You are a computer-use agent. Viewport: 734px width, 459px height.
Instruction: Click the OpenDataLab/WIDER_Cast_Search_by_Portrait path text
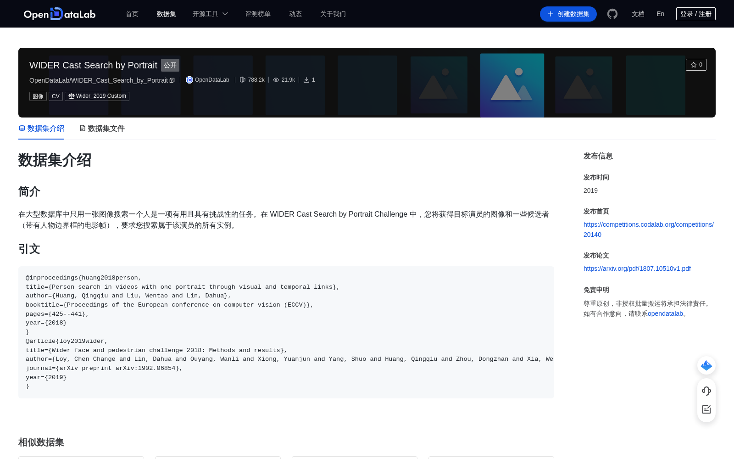click(99, 80)
